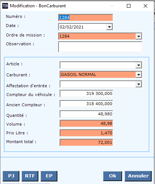The width and height of the screenshot is (155, 184).
Task: Select the Montant total field
Action: pyautogui.click(x=86, y=142)
